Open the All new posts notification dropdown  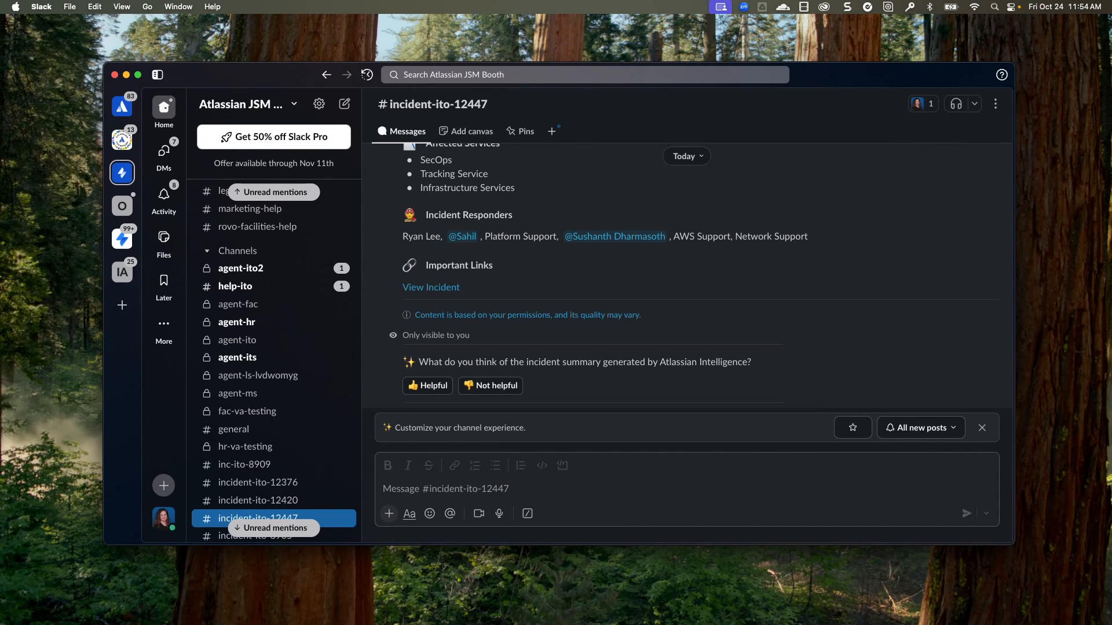pos(920,427)
